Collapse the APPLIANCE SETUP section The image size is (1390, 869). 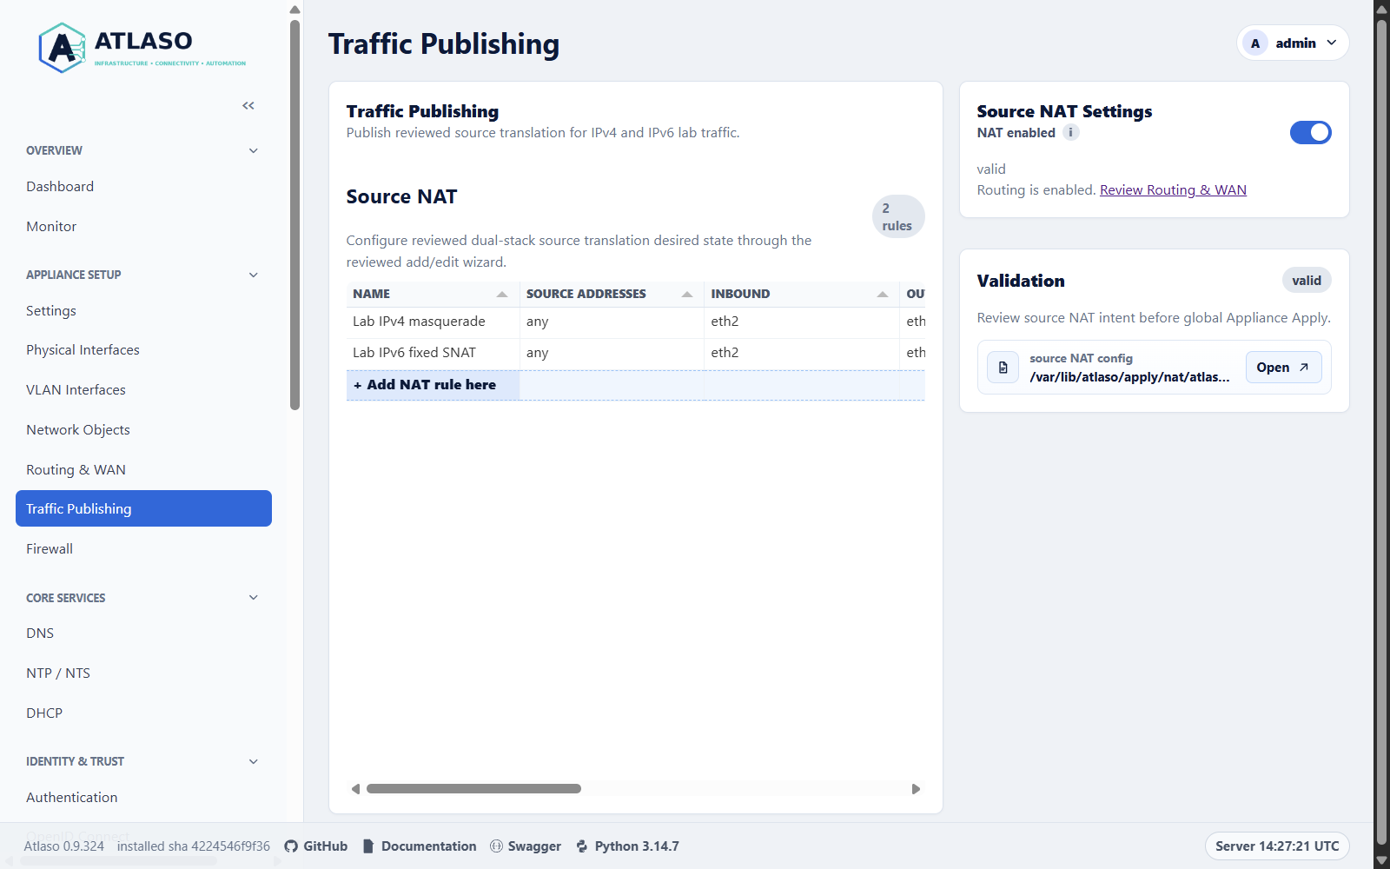(x=254, y=275)
